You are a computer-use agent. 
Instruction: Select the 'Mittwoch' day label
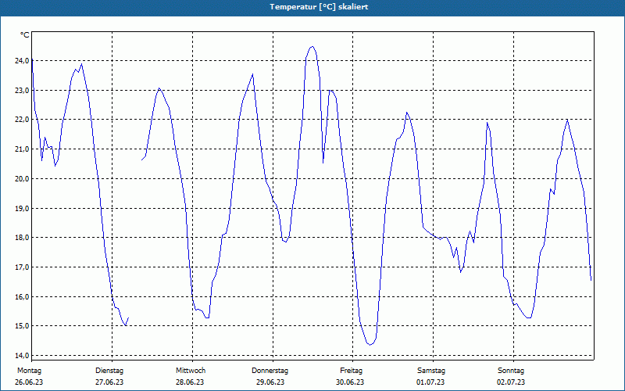pos(191,371)
